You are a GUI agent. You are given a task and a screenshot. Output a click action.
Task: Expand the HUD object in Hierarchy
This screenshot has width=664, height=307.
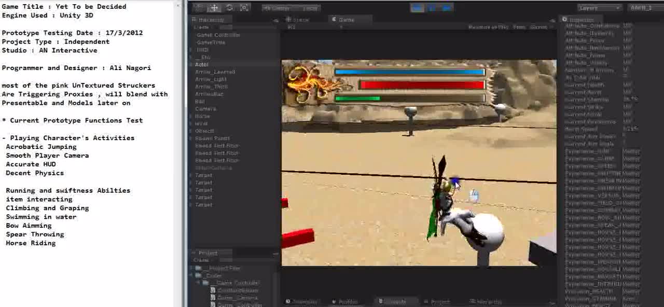191,50
